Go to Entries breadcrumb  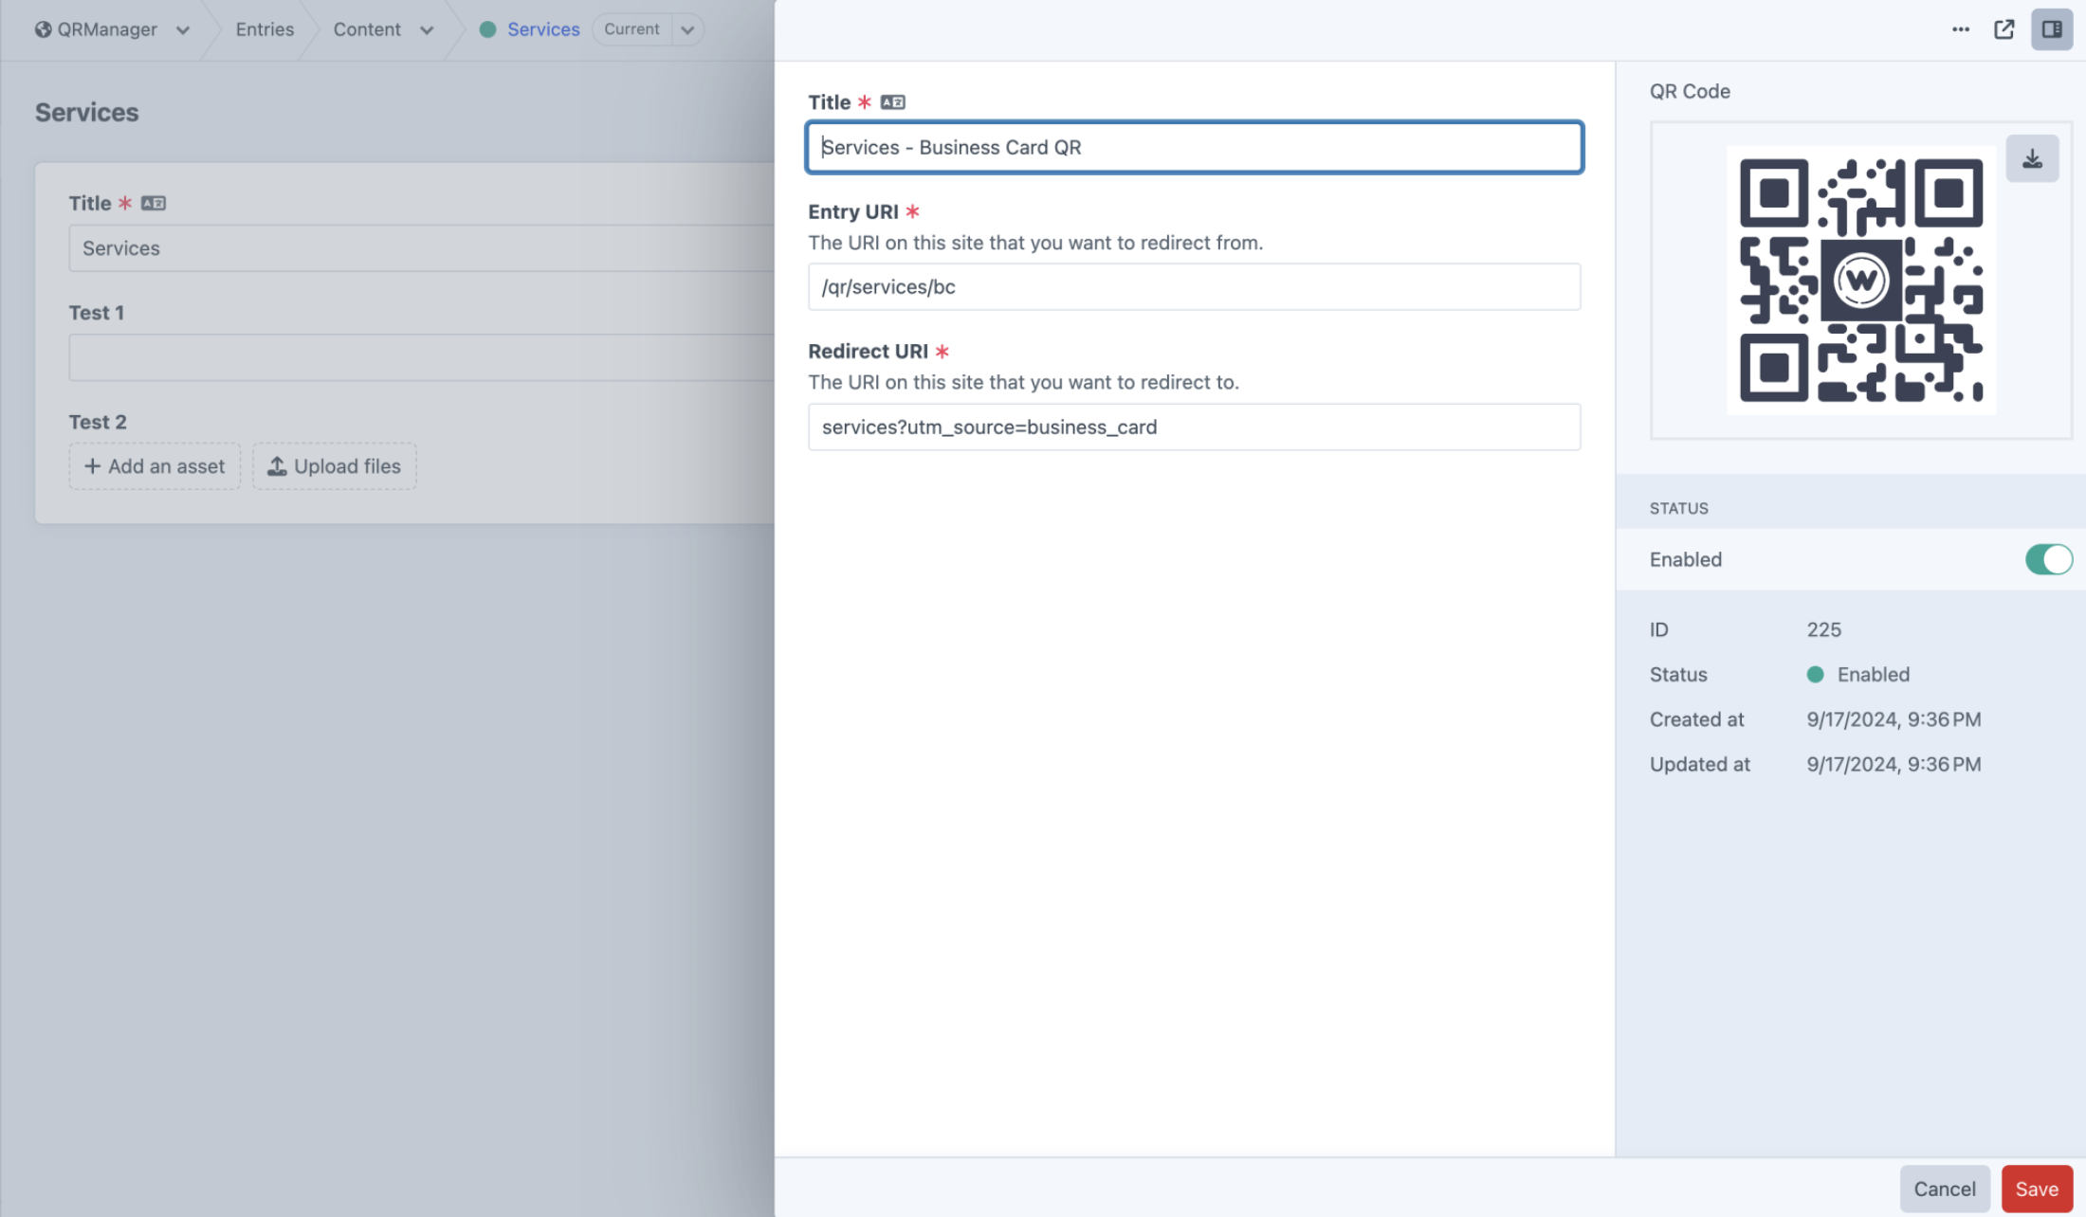(265, 29)
